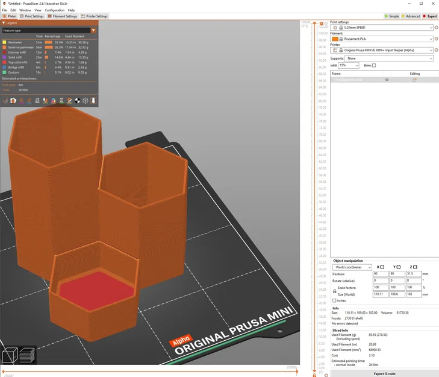This screenshot has height=377, width=439.
Task: Click layer slider lock icon at bottom
Action: tap(314, 375)
